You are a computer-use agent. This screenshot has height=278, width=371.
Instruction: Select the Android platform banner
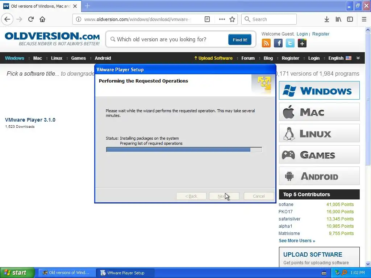pos(319,176)
